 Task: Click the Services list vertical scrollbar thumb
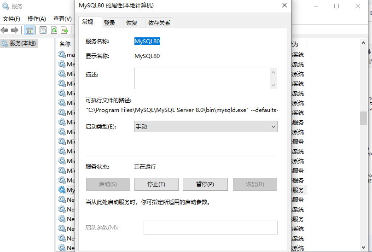[363, 118]
